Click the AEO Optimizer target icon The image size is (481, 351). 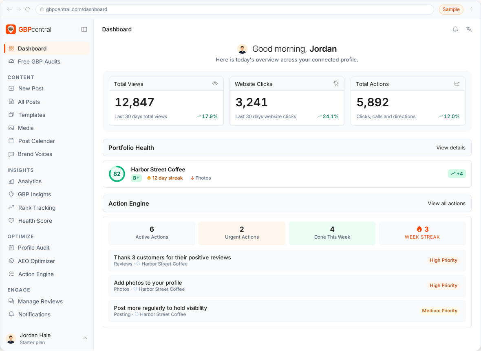click(11, 261)
